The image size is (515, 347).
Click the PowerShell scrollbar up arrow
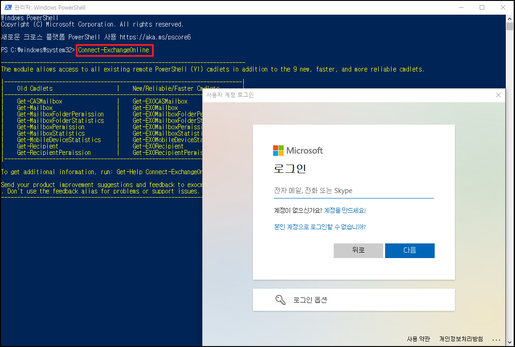[510, 18]
